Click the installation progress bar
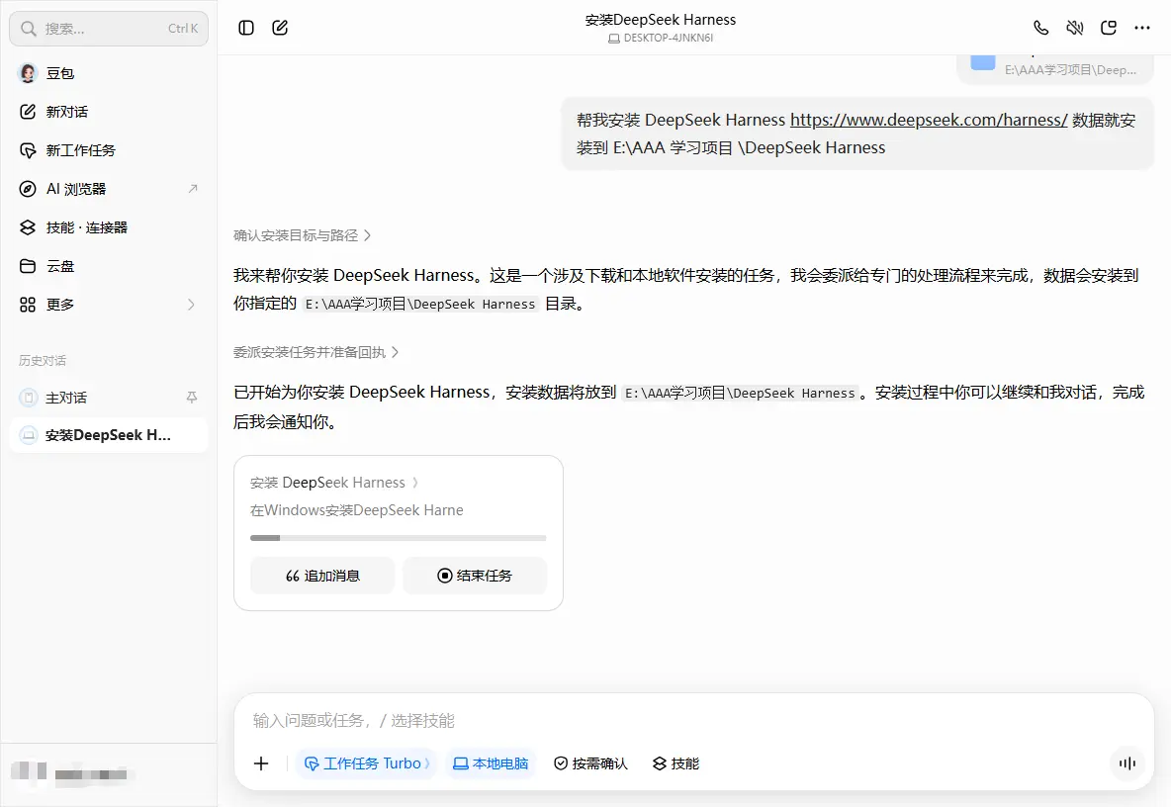 [398, 537]
